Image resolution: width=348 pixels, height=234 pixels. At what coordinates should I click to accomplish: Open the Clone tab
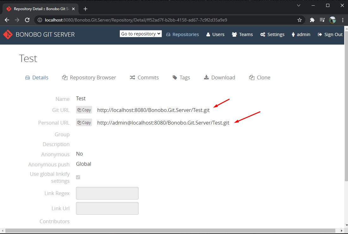click(x=260, y=77)
